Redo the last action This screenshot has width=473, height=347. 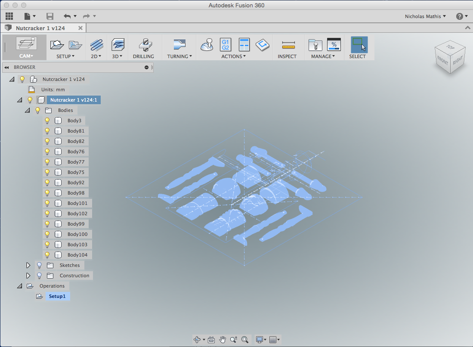pos(87,16)
